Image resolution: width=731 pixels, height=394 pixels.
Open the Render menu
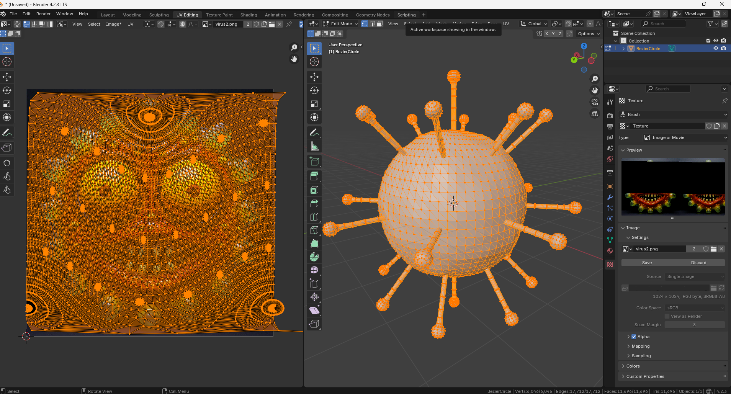click(x=43, y=14)
